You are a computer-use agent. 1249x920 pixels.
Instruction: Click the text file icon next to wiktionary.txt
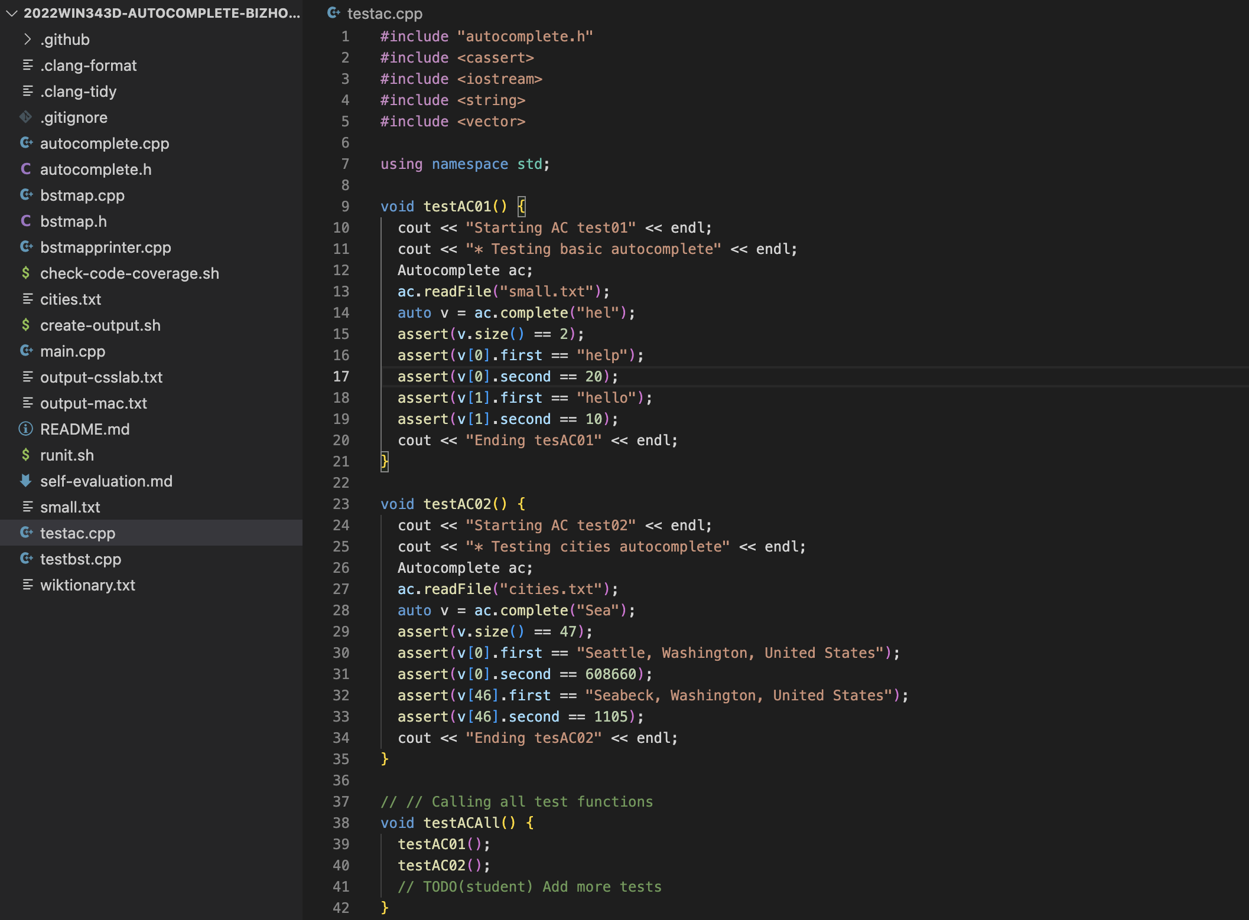[x=27, y=585]
